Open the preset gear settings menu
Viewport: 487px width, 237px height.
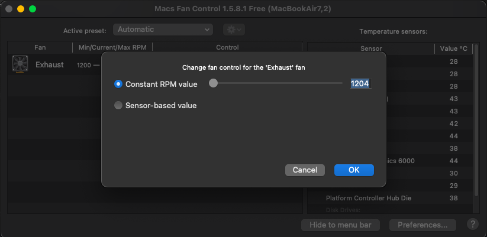tap(234, 30)
